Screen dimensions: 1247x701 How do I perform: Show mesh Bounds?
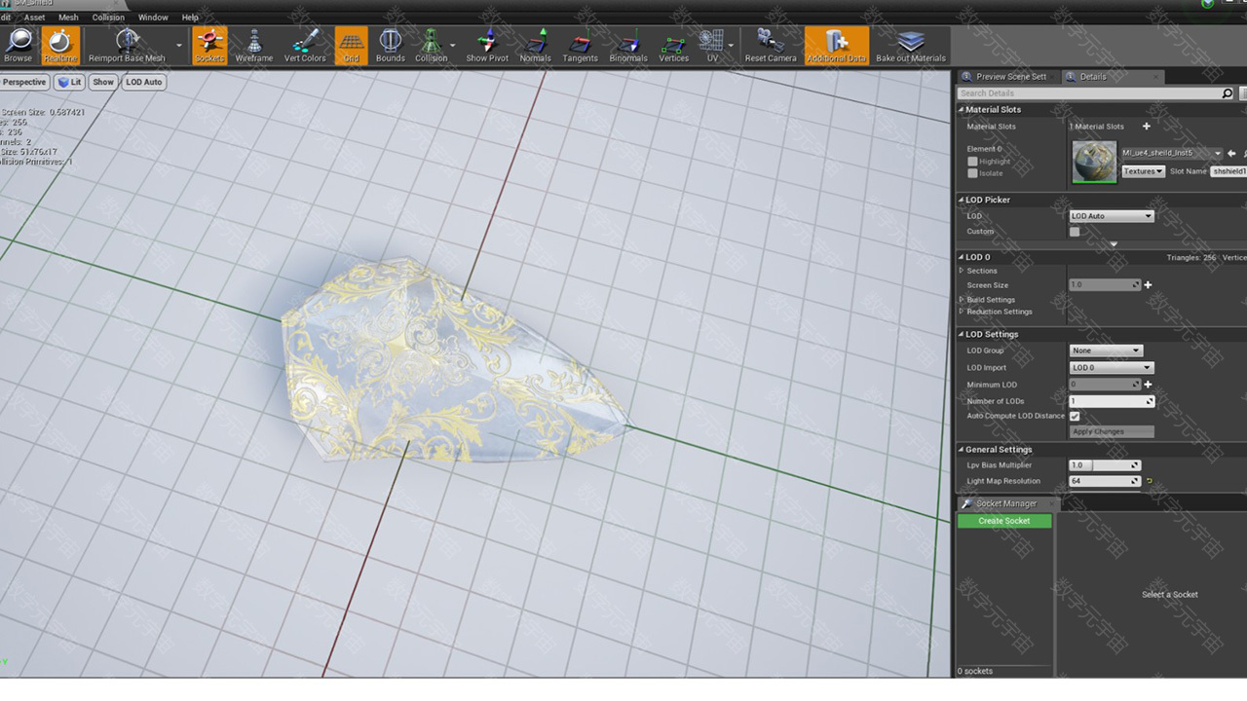[x=390, y=45]
